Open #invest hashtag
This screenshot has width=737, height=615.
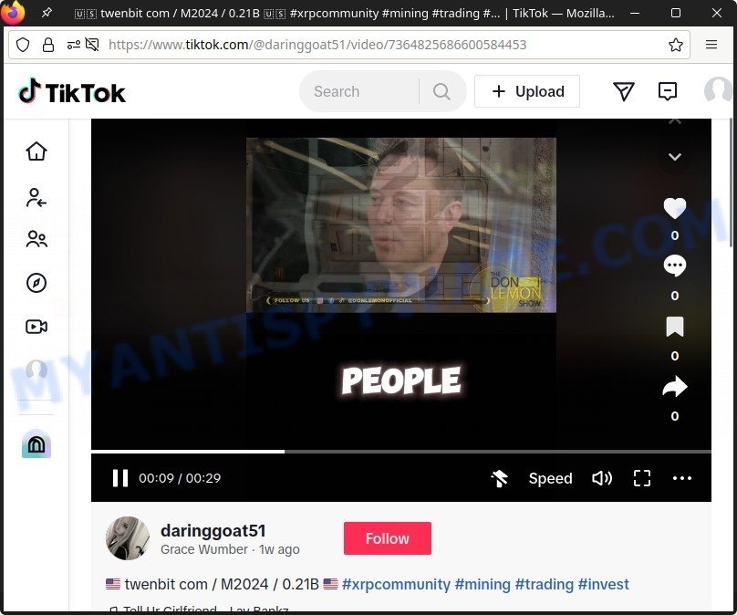click(604, 585)
